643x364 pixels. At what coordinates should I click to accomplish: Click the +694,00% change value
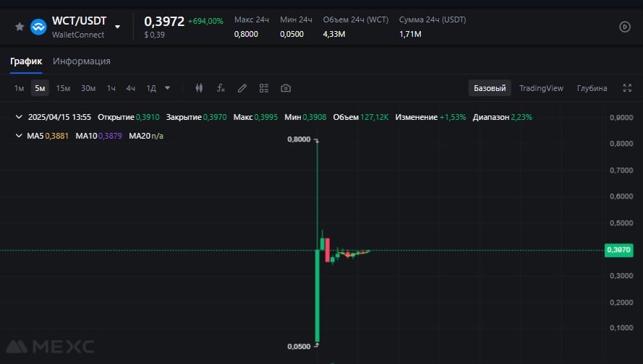point(205,21)
